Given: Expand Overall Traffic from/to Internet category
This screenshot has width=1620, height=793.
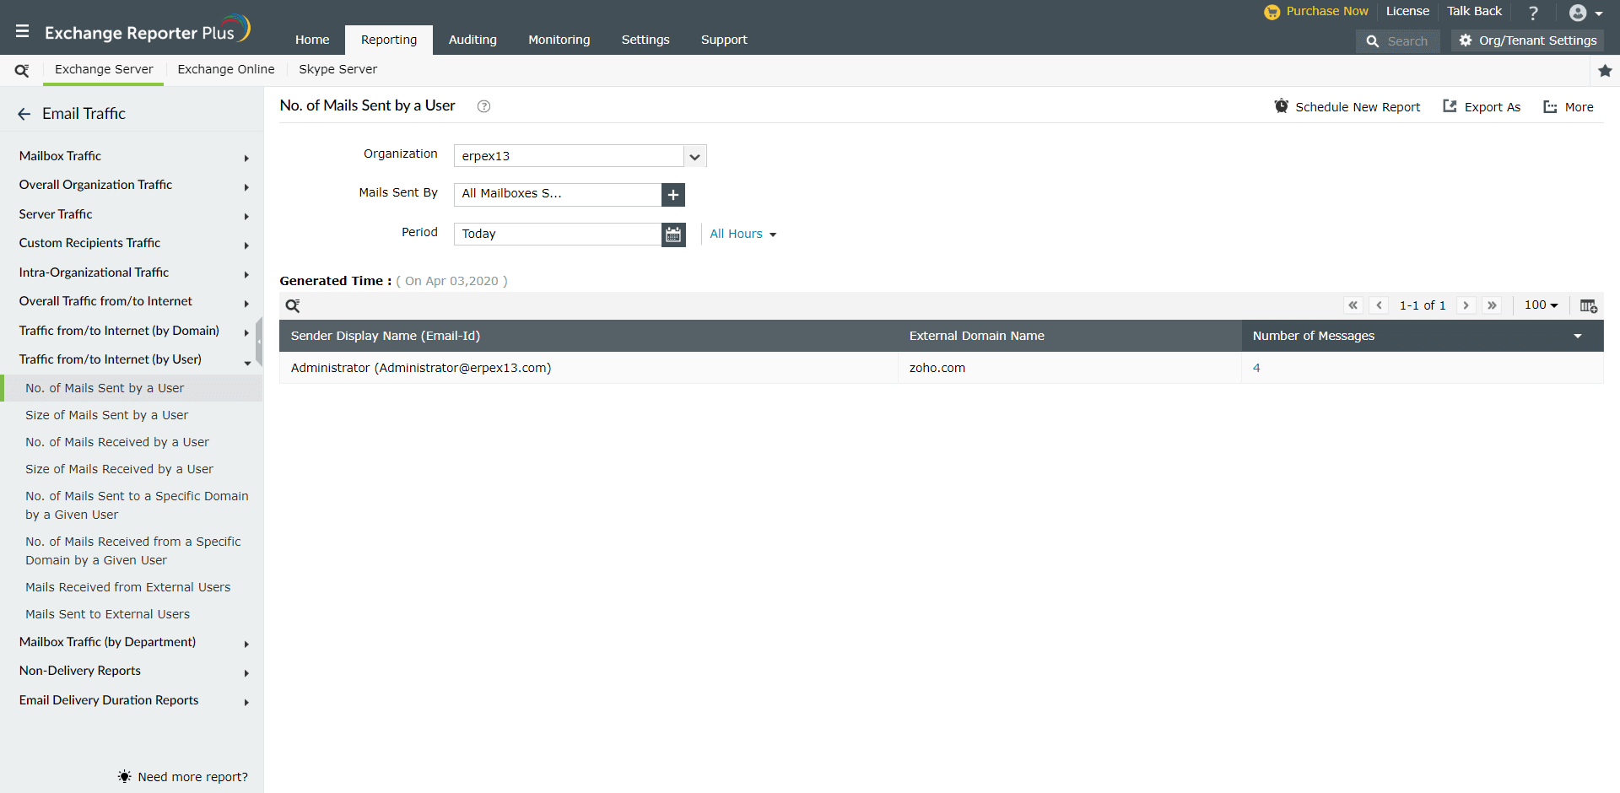Looking at the screenshot, I should (x=246, y=303).
